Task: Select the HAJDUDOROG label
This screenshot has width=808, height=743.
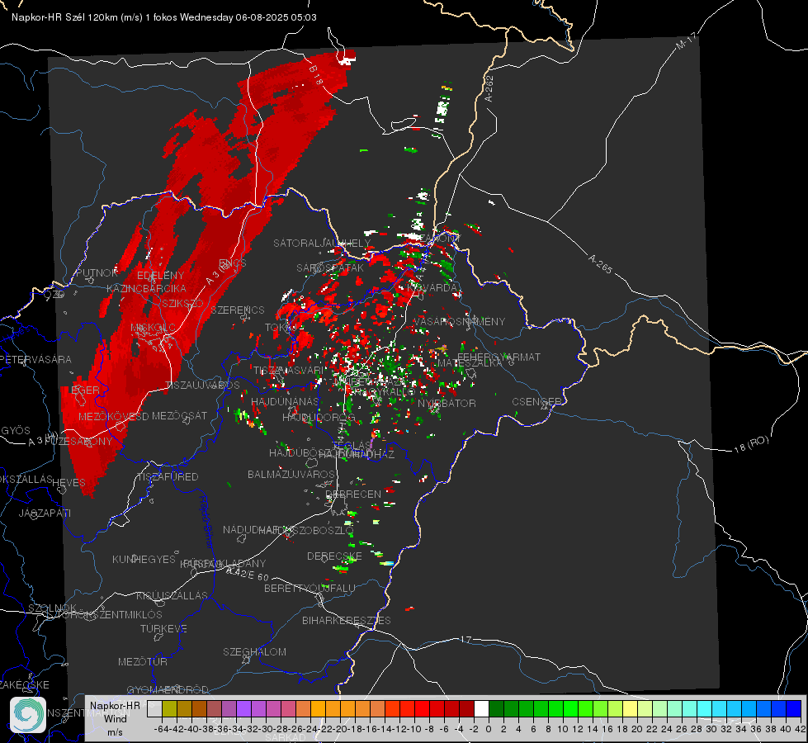Action: [319, 417]
